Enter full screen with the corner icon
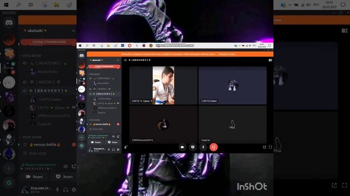350x196 pixels. tap(270, 147)
